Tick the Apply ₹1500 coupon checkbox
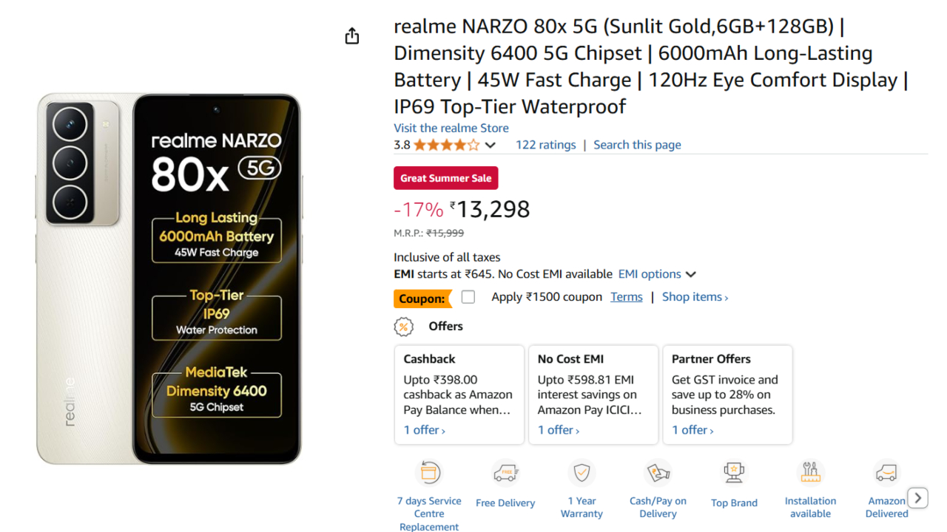Image resolution: width=947 pixels, height=532 pixels. coord(468,297)
